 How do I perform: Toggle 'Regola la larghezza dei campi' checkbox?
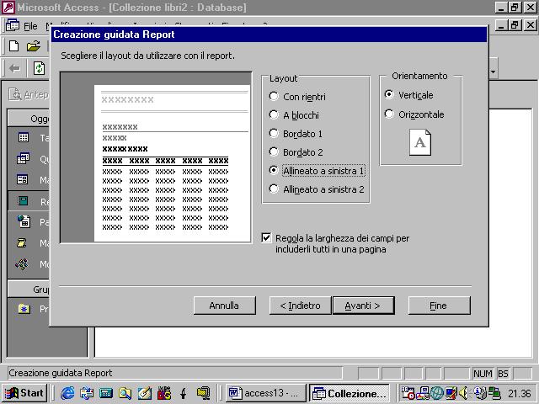click(x=266, y=237)
